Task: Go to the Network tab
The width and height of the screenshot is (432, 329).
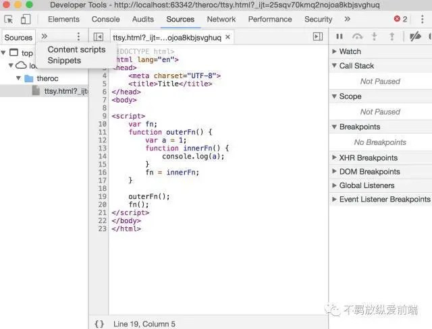Action: coord(221,20)
